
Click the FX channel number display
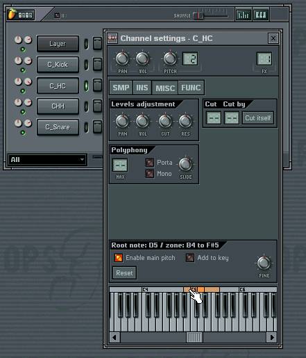pos(264,58)
